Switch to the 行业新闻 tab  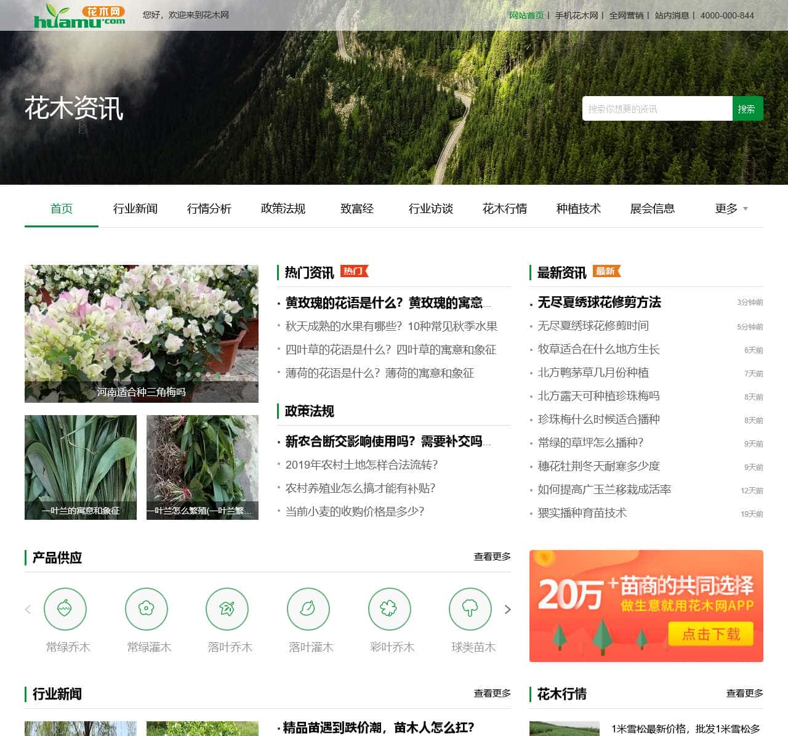pyautogui.click(x=136, y=209)
